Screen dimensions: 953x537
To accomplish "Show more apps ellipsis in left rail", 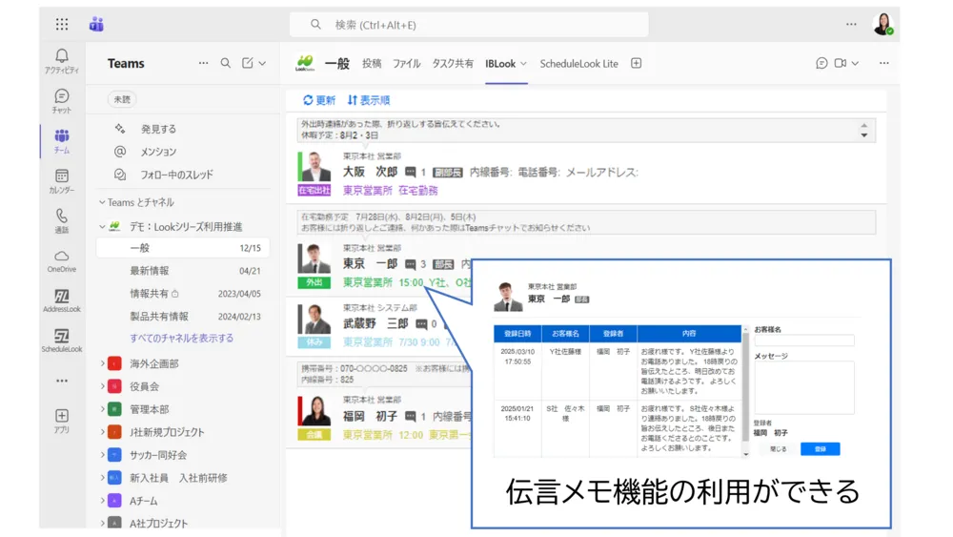I will coord(62,381).
